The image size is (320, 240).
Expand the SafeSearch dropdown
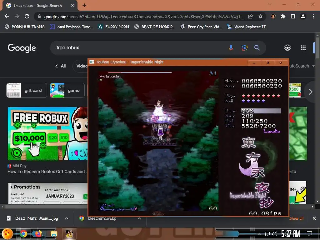pyautogui.click(x=302, y=66)
